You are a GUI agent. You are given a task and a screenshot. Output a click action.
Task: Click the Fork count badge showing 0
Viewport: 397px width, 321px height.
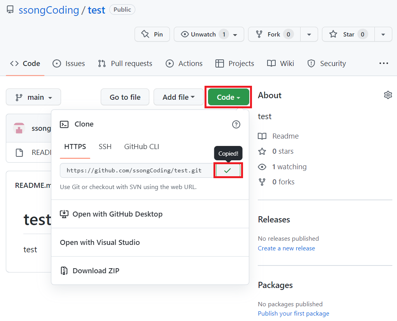[x=289, y=34]
